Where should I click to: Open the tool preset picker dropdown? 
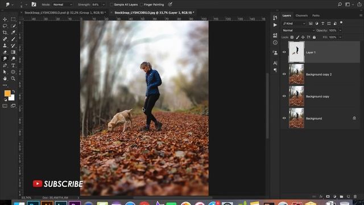click(13, 5)
